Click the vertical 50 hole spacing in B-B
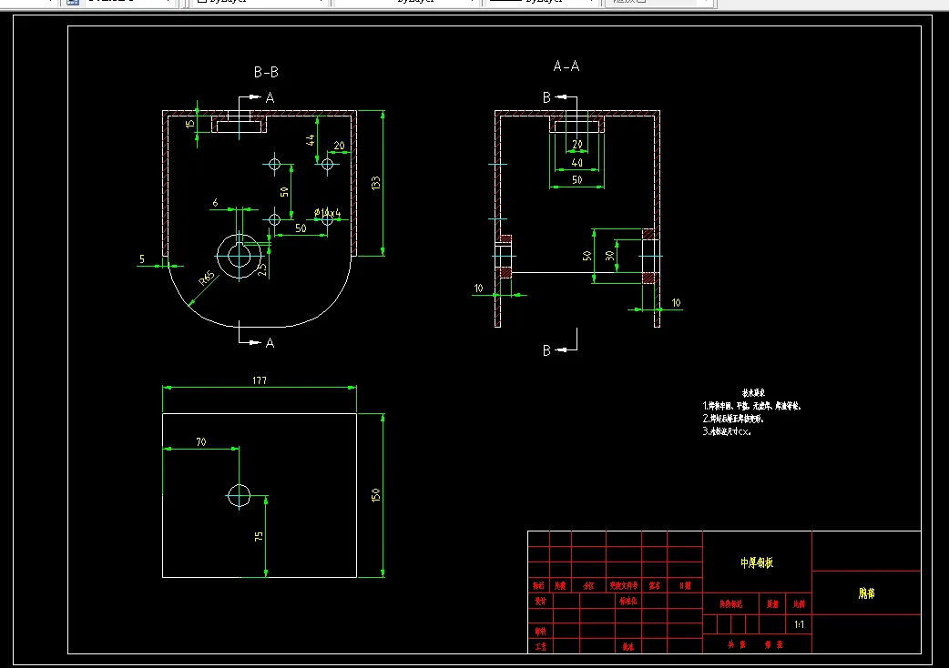The height and width of the screenshot is (668, 949). pyautogui.click(x=284, y=192)
